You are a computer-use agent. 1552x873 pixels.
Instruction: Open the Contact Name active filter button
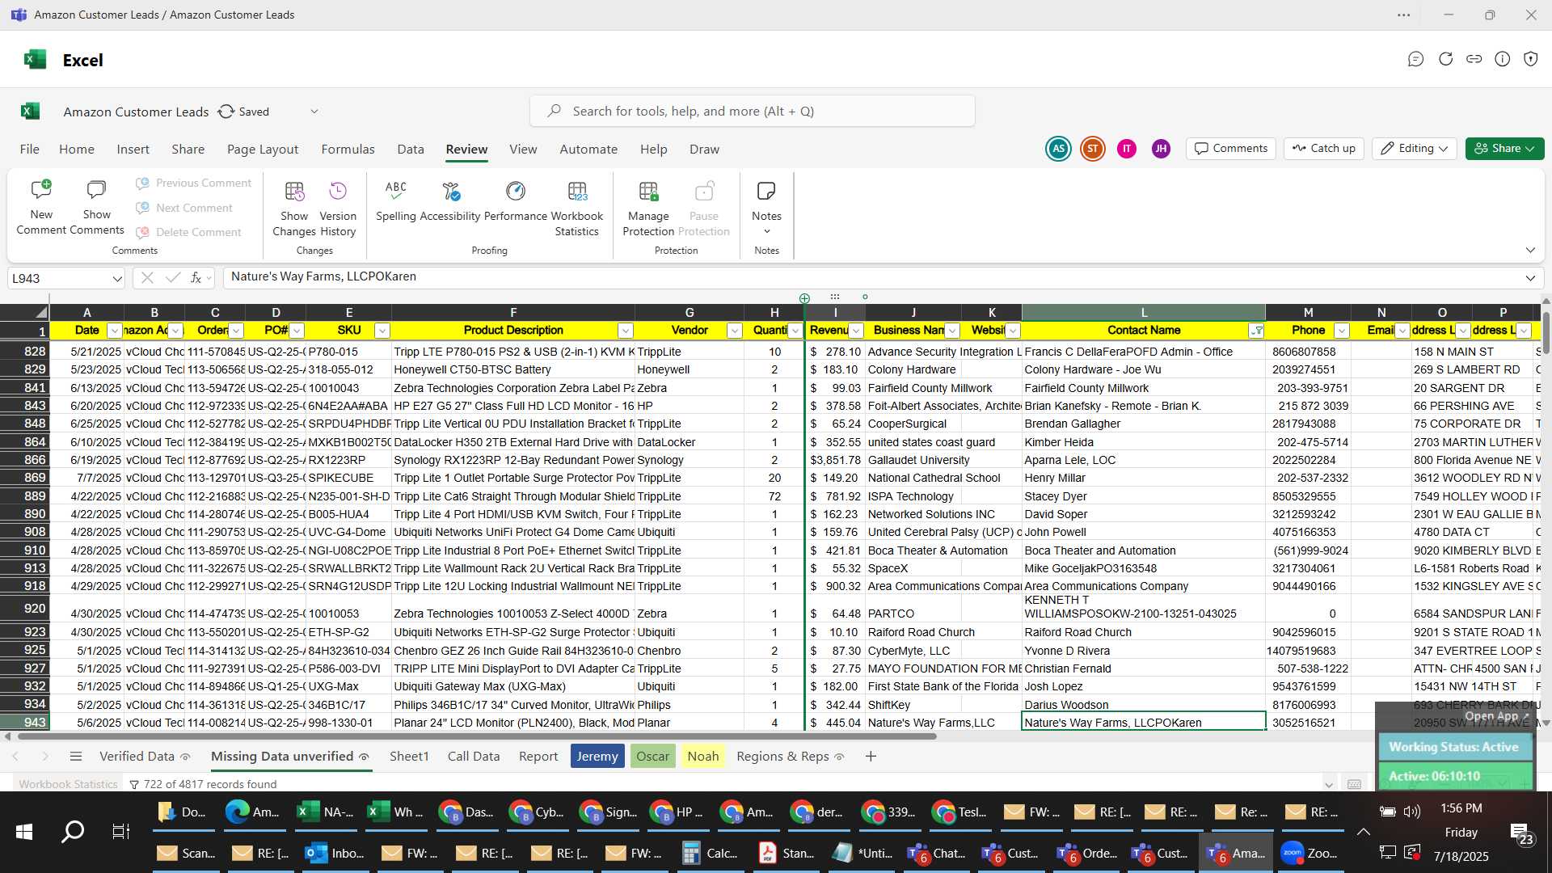1256,331
